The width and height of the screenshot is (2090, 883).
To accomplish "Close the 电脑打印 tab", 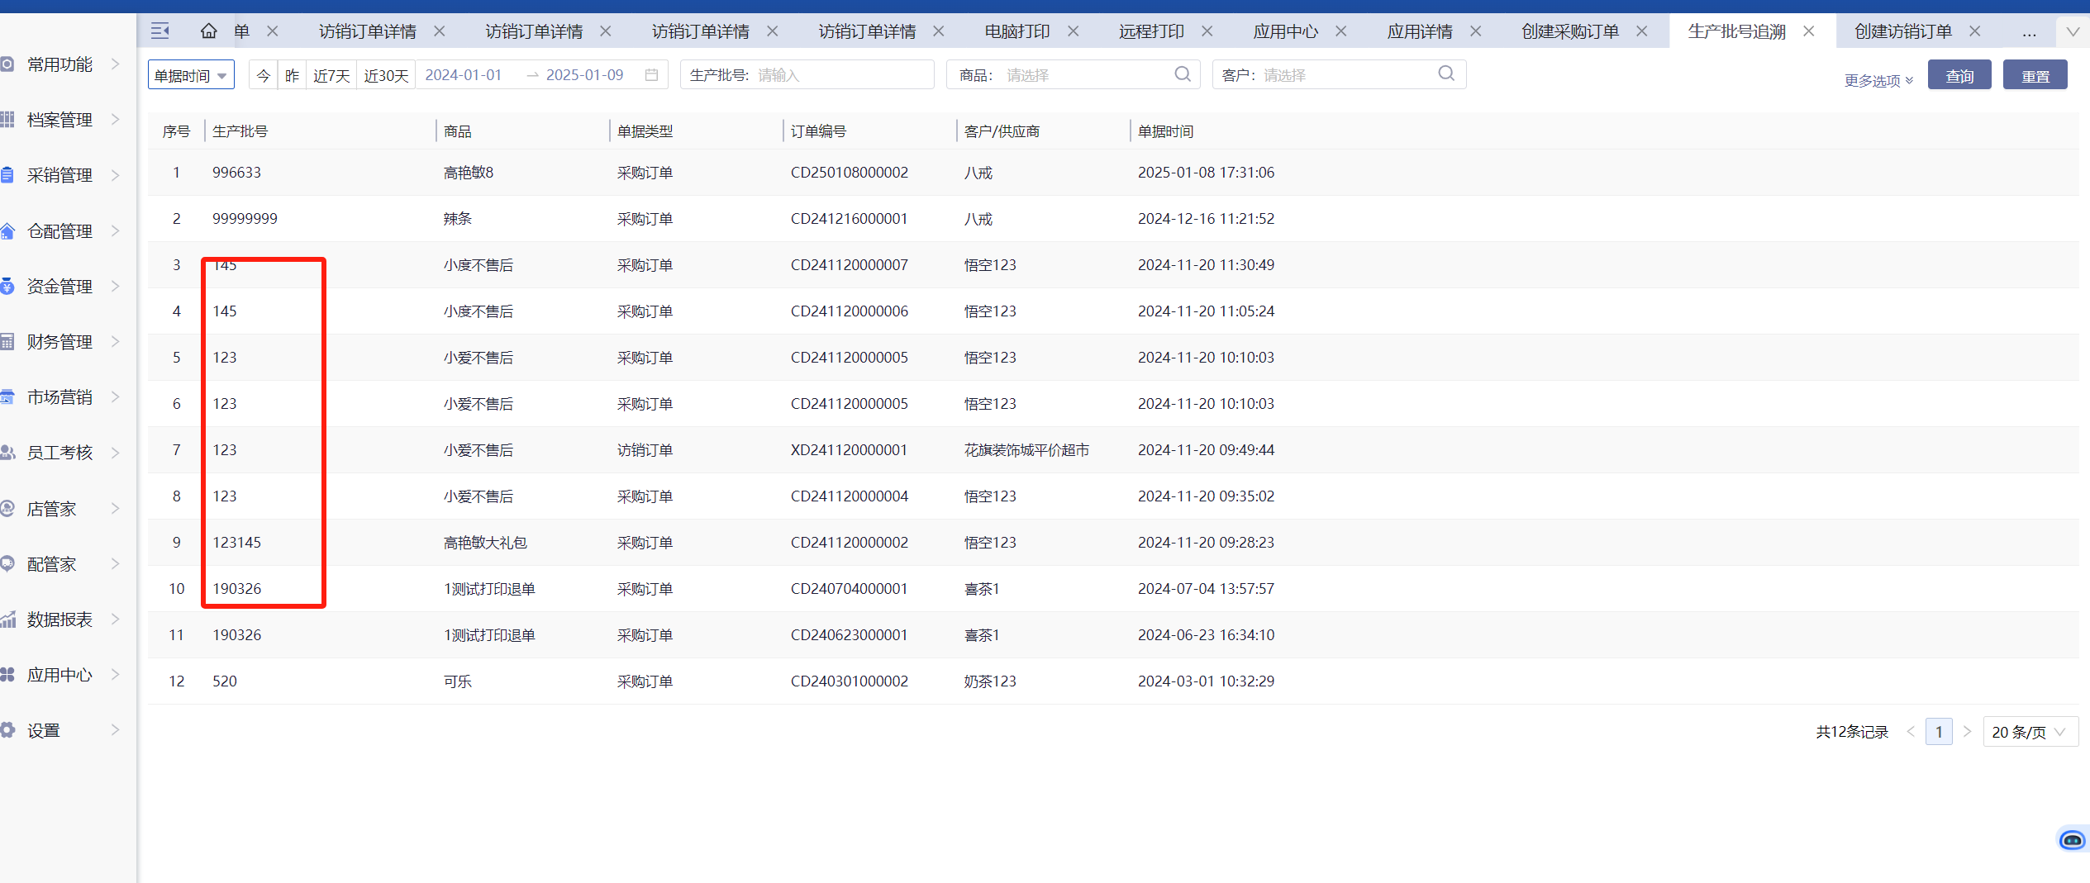I will click(x=1074, y=31).
